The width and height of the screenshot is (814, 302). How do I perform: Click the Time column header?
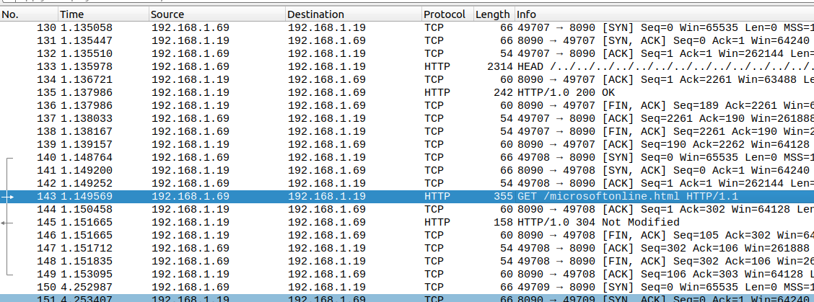(x=102, y=14)
